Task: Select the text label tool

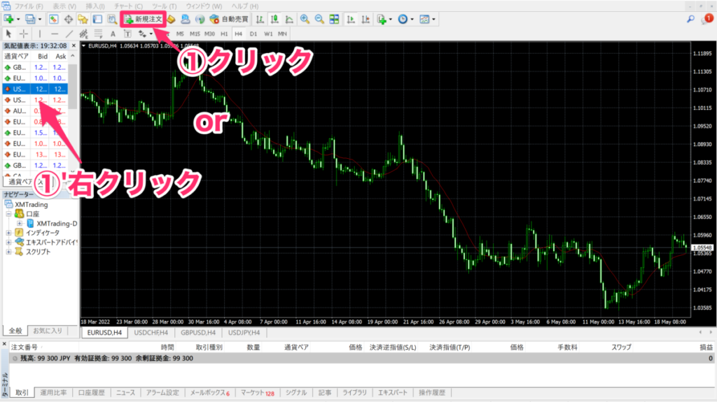Action: [x=127, y=34]
